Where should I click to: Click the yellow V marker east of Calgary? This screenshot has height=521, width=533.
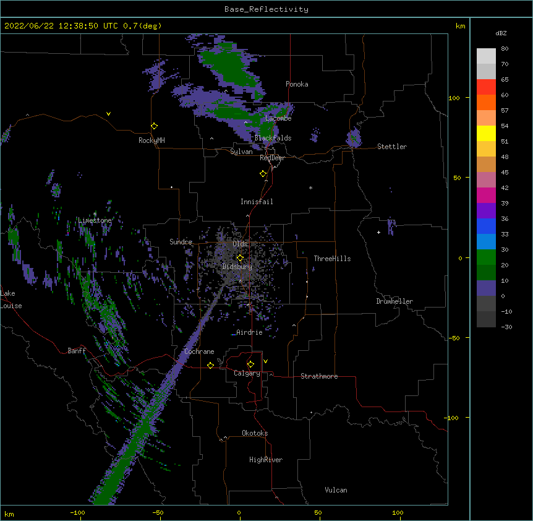[x=265, y=361]
